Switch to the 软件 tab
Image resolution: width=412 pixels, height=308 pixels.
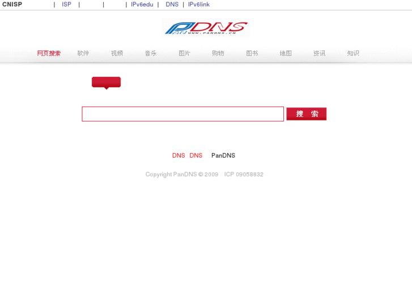[x=83, y=53]
